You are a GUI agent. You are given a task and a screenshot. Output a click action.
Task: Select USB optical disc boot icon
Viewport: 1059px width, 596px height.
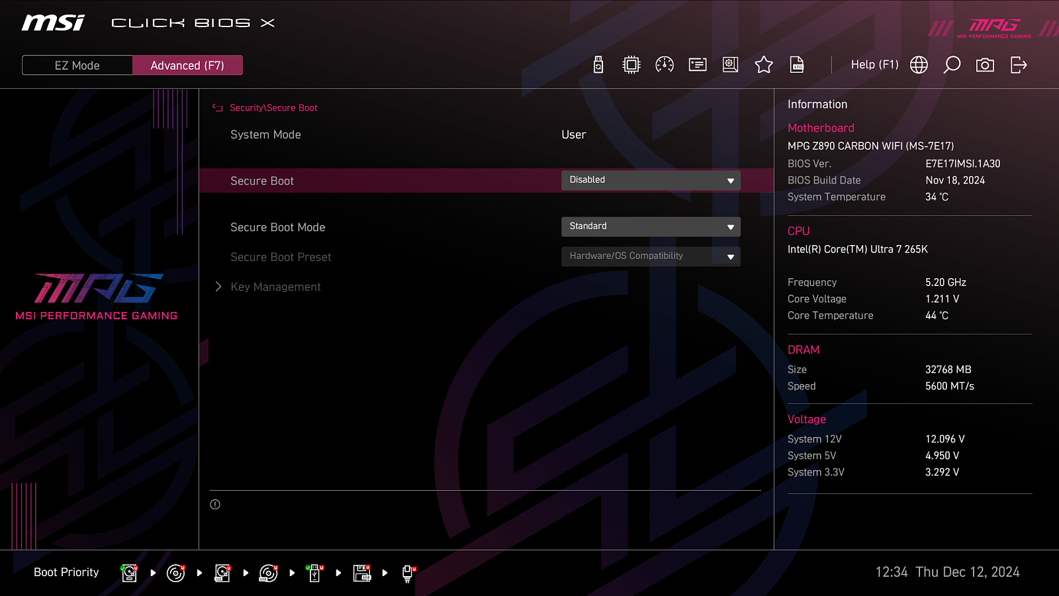(269, 573)
